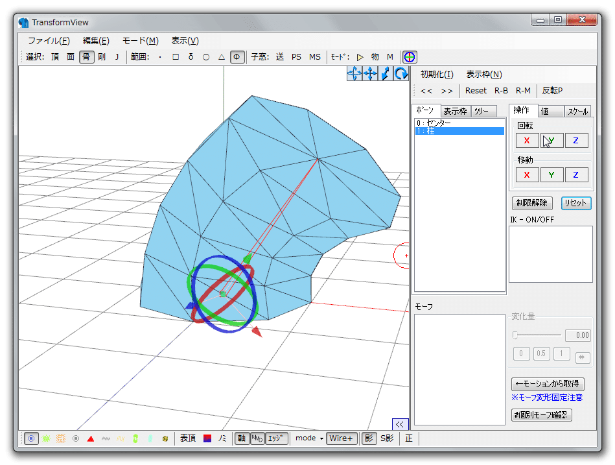Viewport: 615px width, 465px height.
Task: Open the 送 sub-window
Action: pyautogui.click(x=280, y=57)
